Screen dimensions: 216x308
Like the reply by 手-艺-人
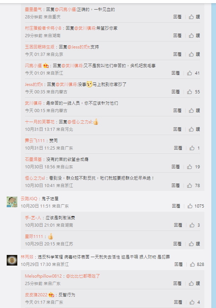click(x=194, y=225)
